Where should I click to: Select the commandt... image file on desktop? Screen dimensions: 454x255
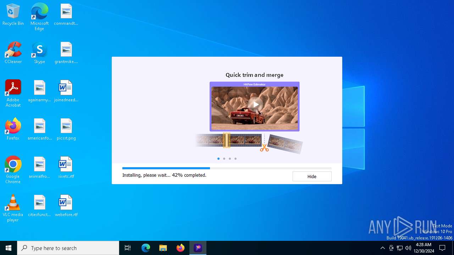[x=66, y=15]
